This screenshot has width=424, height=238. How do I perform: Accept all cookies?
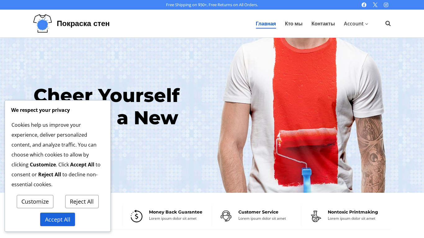click(x=57, y=219)
